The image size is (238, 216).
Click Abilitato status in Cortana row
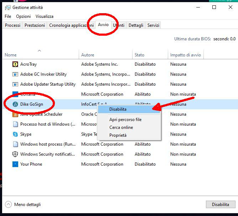[x=143, y=94]
